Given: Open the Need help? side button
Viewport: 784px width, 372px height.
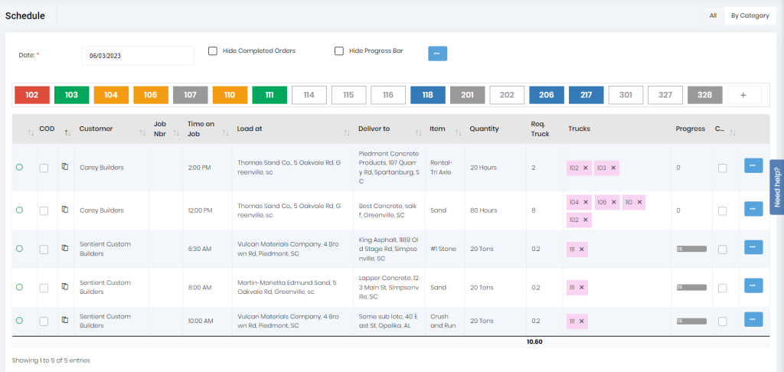Looking at the screenshot, I should [776, 187].
